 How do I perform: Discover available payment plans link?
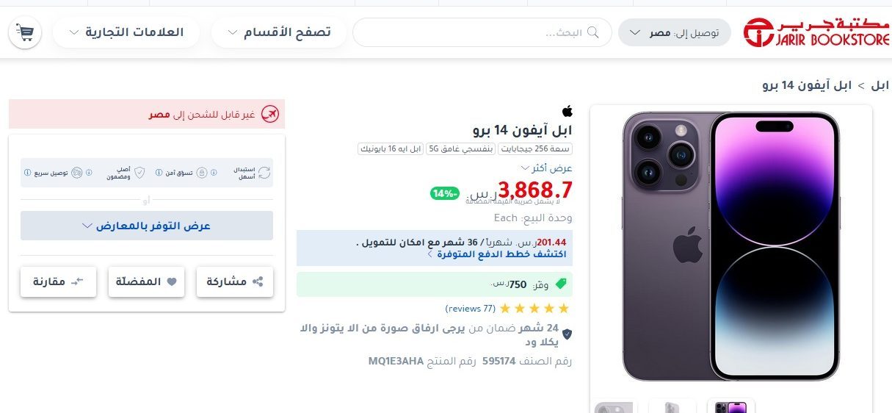(x=496, y=254)
